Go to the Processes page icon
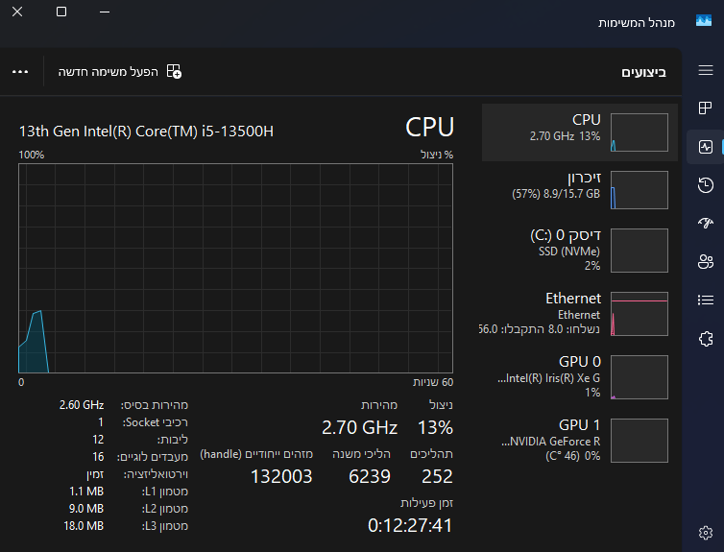The width and height of the screenshot is (724, 552). pyautogui.click(x=705, y=108)
